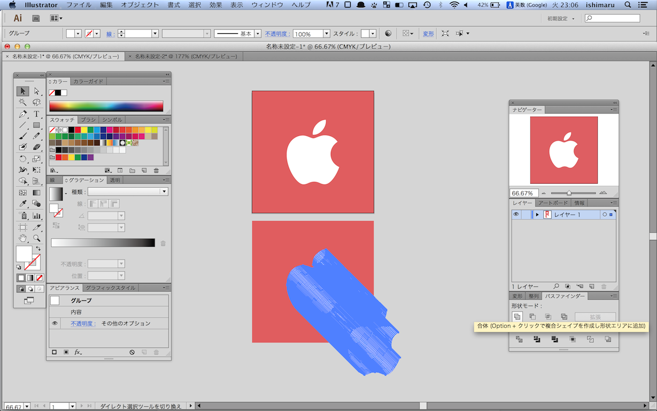Select the Eraser tool
657x411 pixels.
(36, 147)
